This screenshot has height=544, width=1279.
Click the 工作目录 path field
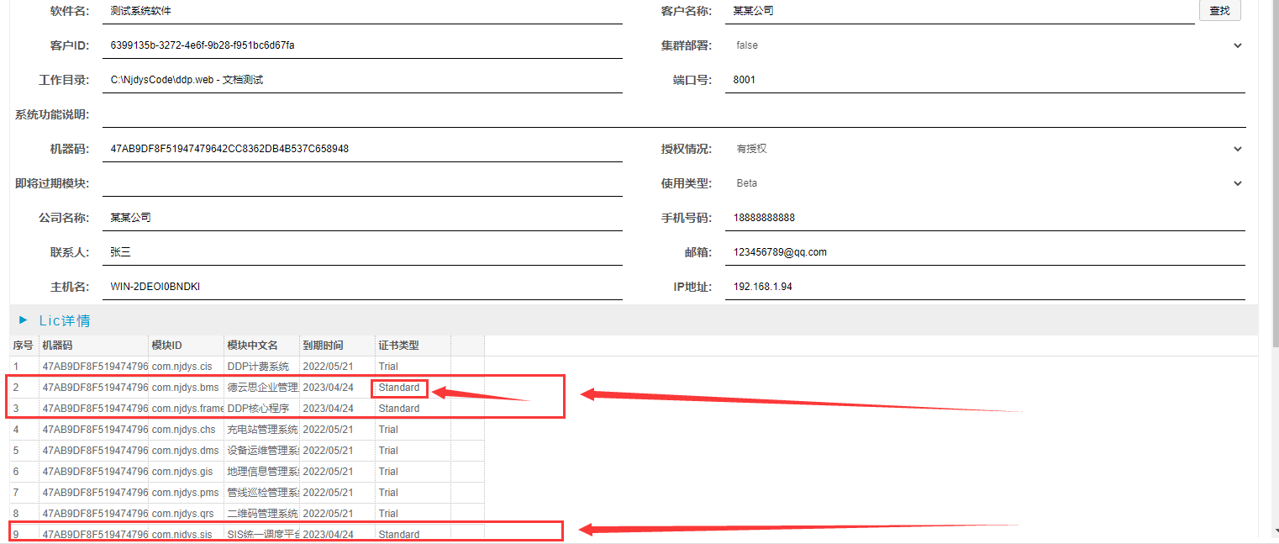365,80
